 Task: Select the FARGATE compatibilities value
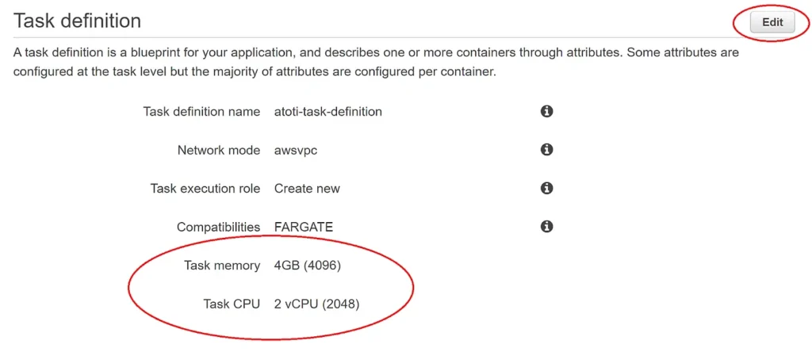(x=304, y=227)
